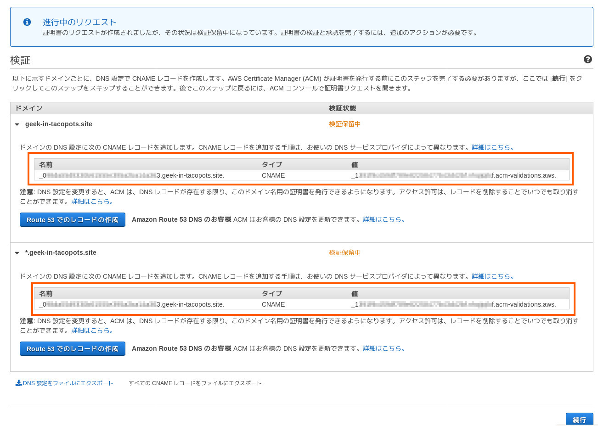Select 検証保留中 status for *.geek-in-tacopots.site
The image size is (598, 426).
345,252
